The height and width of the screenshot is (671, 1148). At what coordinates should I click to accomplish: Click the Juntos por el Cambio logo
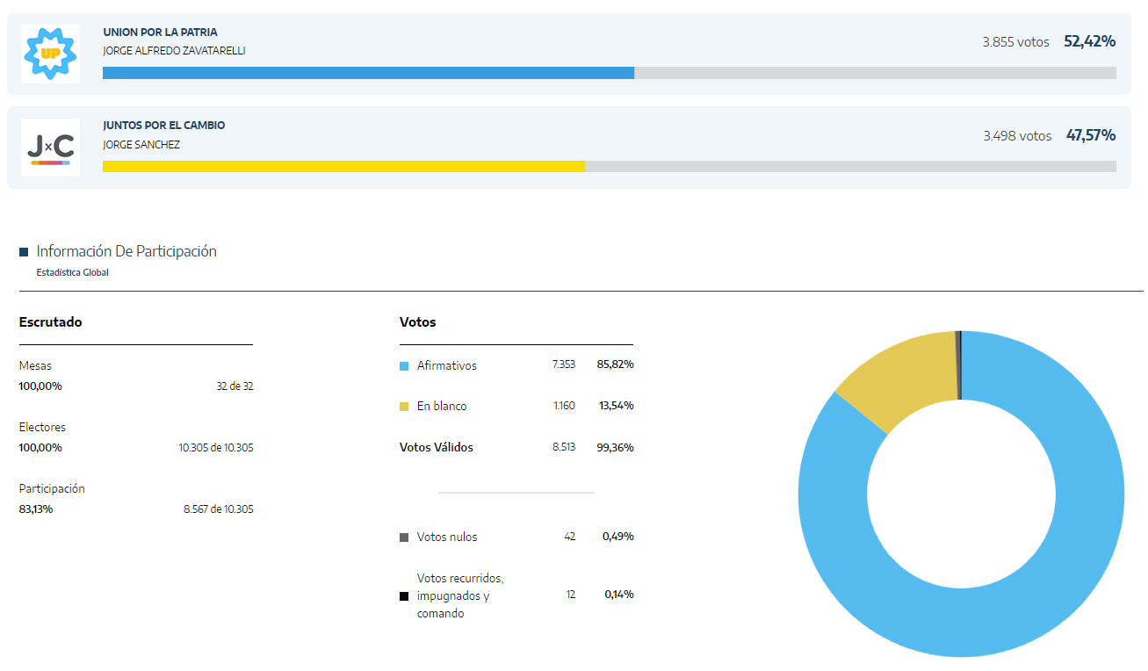[x=50, y=148]
